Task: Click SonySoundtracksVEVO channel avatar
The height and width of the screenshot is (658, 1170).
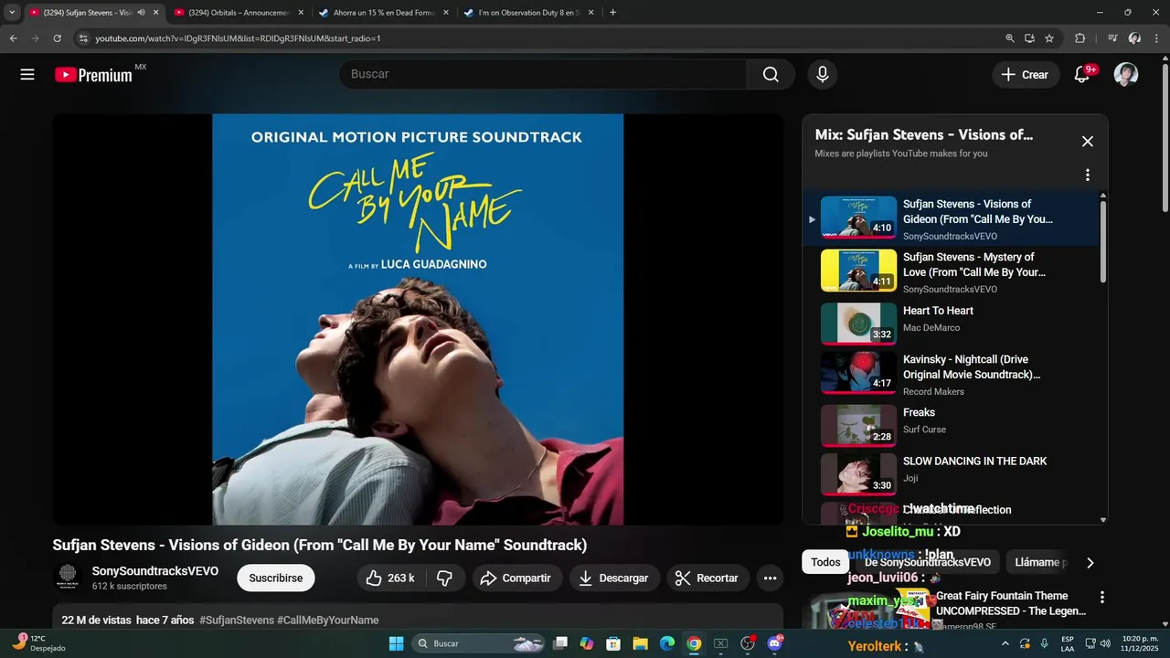Action: pyautogui.click(x=68, y=578)
